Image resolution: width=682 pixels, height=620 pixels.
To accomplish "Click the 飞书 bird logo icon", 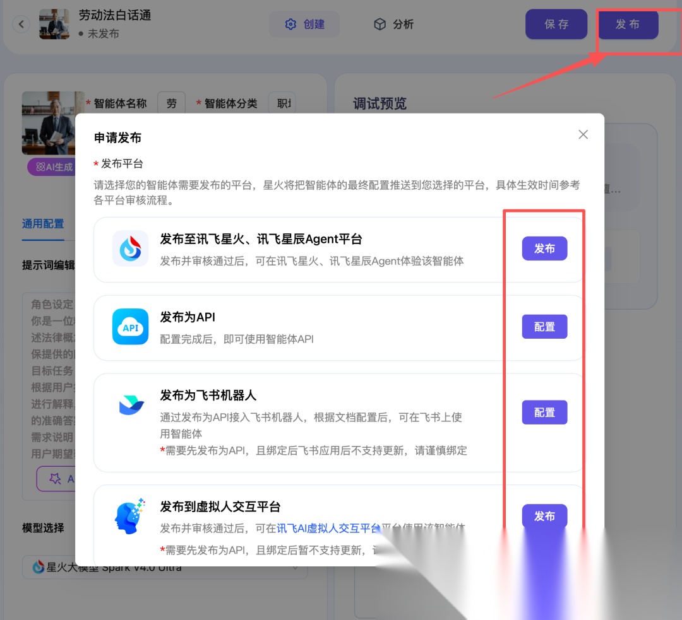I will pyautogui.click(x=131, y=406).
